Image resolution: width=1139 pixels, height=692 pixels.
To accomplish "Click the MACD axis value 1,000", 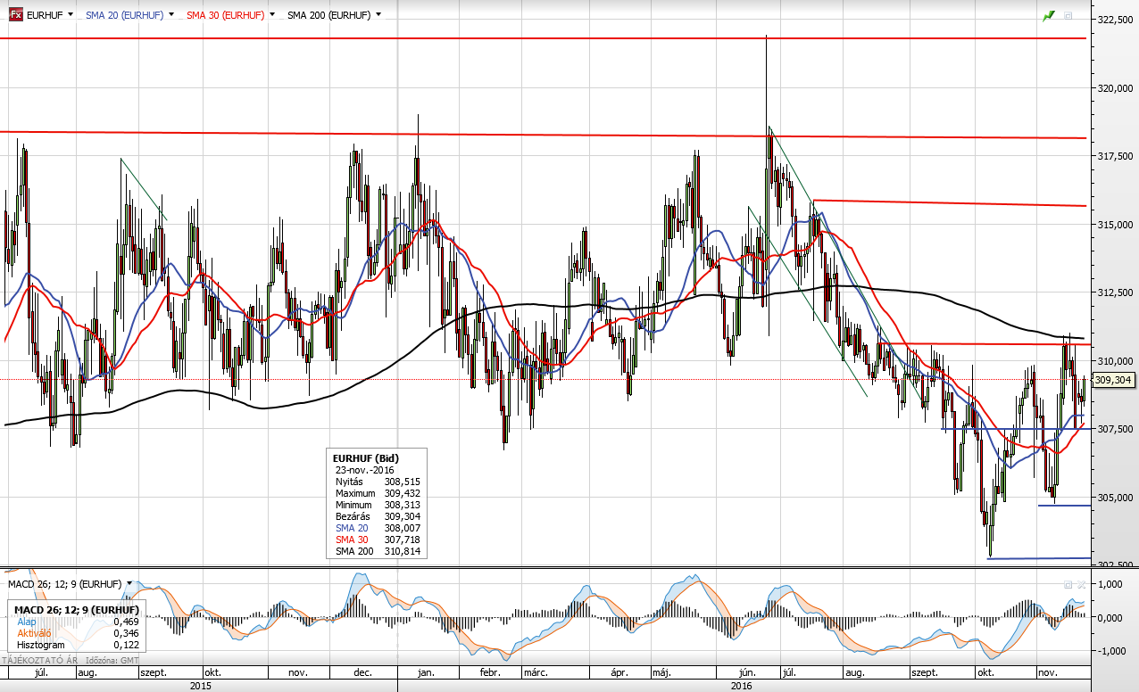I will click(1109, 584).
